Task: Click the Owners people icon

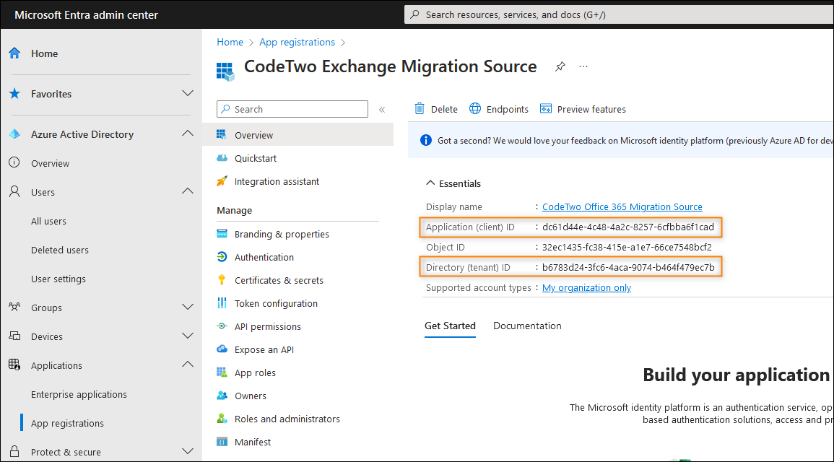Action: (x=222, y=396)
